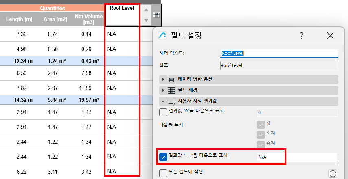Move Roof Level column down with arrow
The height and width of the screenshot is (179, 348).
tap(146, 20)
